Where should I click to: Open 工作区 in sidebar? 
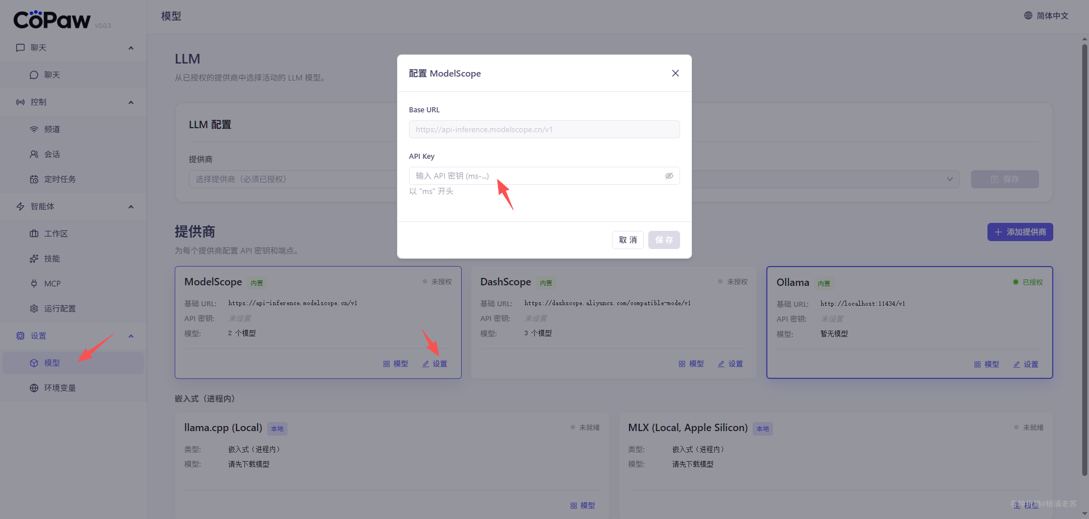pos(73,234)
